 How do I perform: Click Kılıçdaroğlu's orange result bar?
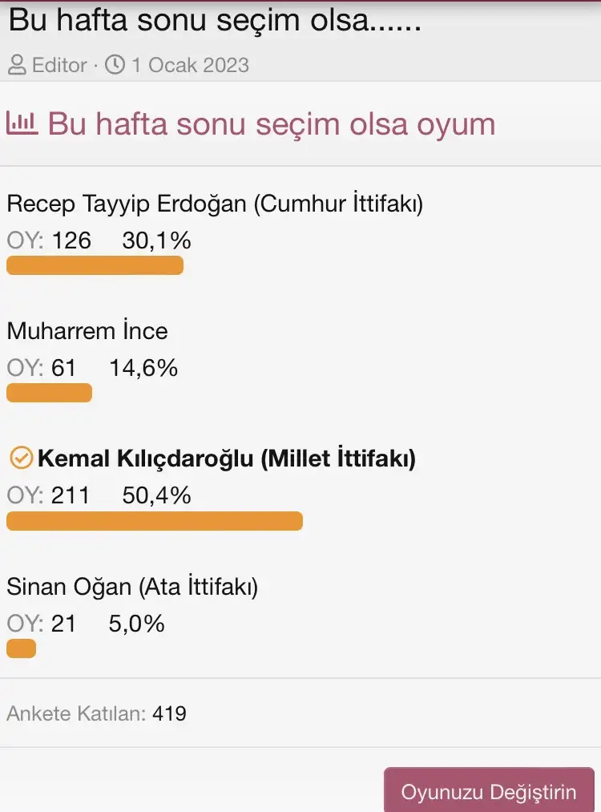[155, 521]
